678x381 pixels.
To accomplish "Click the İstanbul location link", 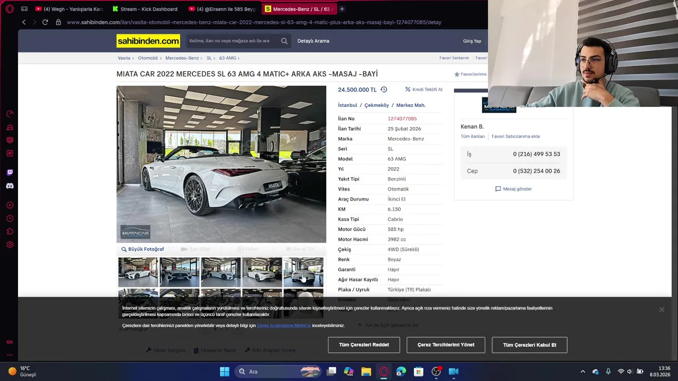I will (347, 105).
